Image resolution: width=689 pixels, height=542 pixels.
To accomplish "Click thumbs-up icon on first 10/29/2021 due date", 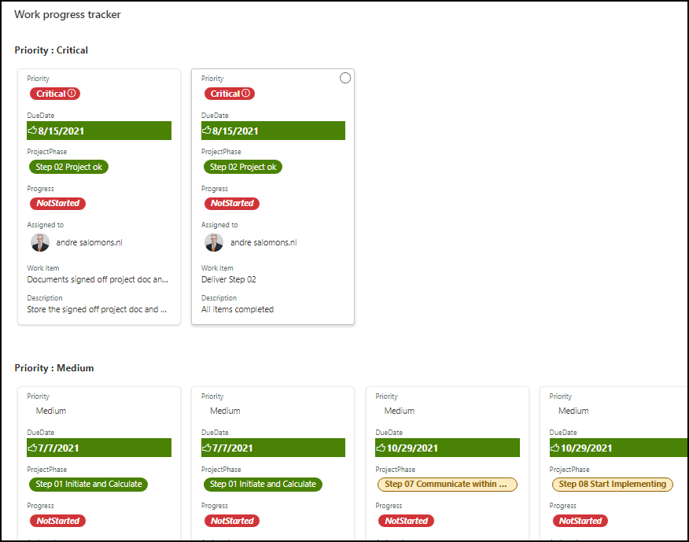I will pos(381,448).
